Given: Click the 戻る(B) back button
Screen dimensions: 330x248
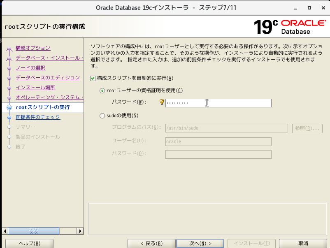Looking at the screenshot, I should click(151, 243).
